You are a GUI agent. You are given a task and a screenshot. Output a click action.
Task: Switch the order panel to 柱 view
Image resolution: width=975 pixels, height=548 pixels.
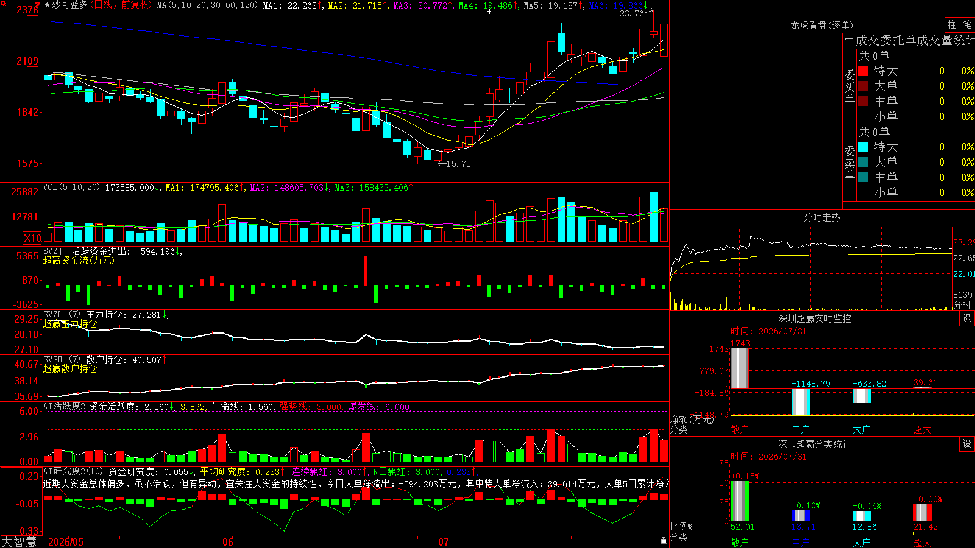point(952,24)
